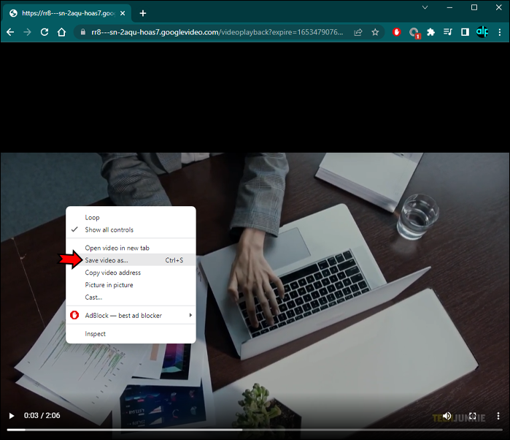The height and width of the screenshot is (440, 510).
Task: Select Open video in new tab
Action: pos(131,248)
